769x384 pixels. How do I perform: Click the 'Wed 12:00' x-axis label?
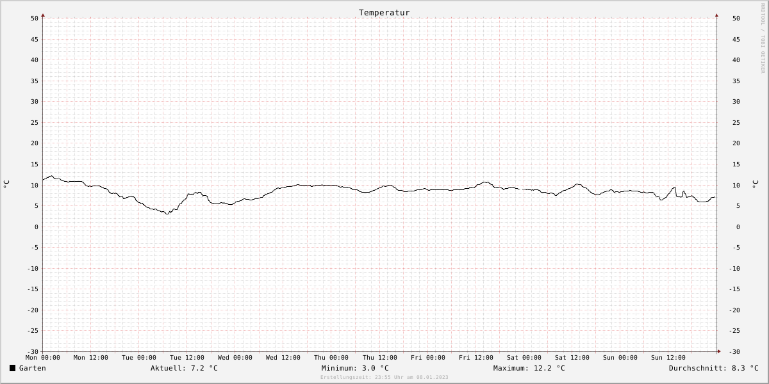[x=283, y=358]
